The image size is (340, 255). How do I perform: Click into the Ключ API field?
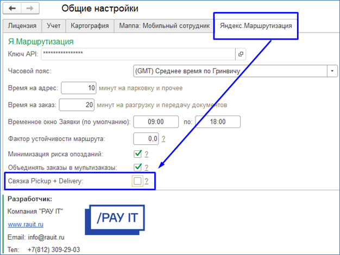[x=138, y=54]
